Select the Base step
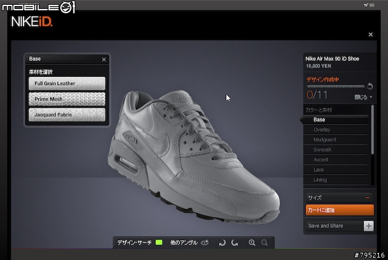 pyautogui.click(x=336, y=120)
